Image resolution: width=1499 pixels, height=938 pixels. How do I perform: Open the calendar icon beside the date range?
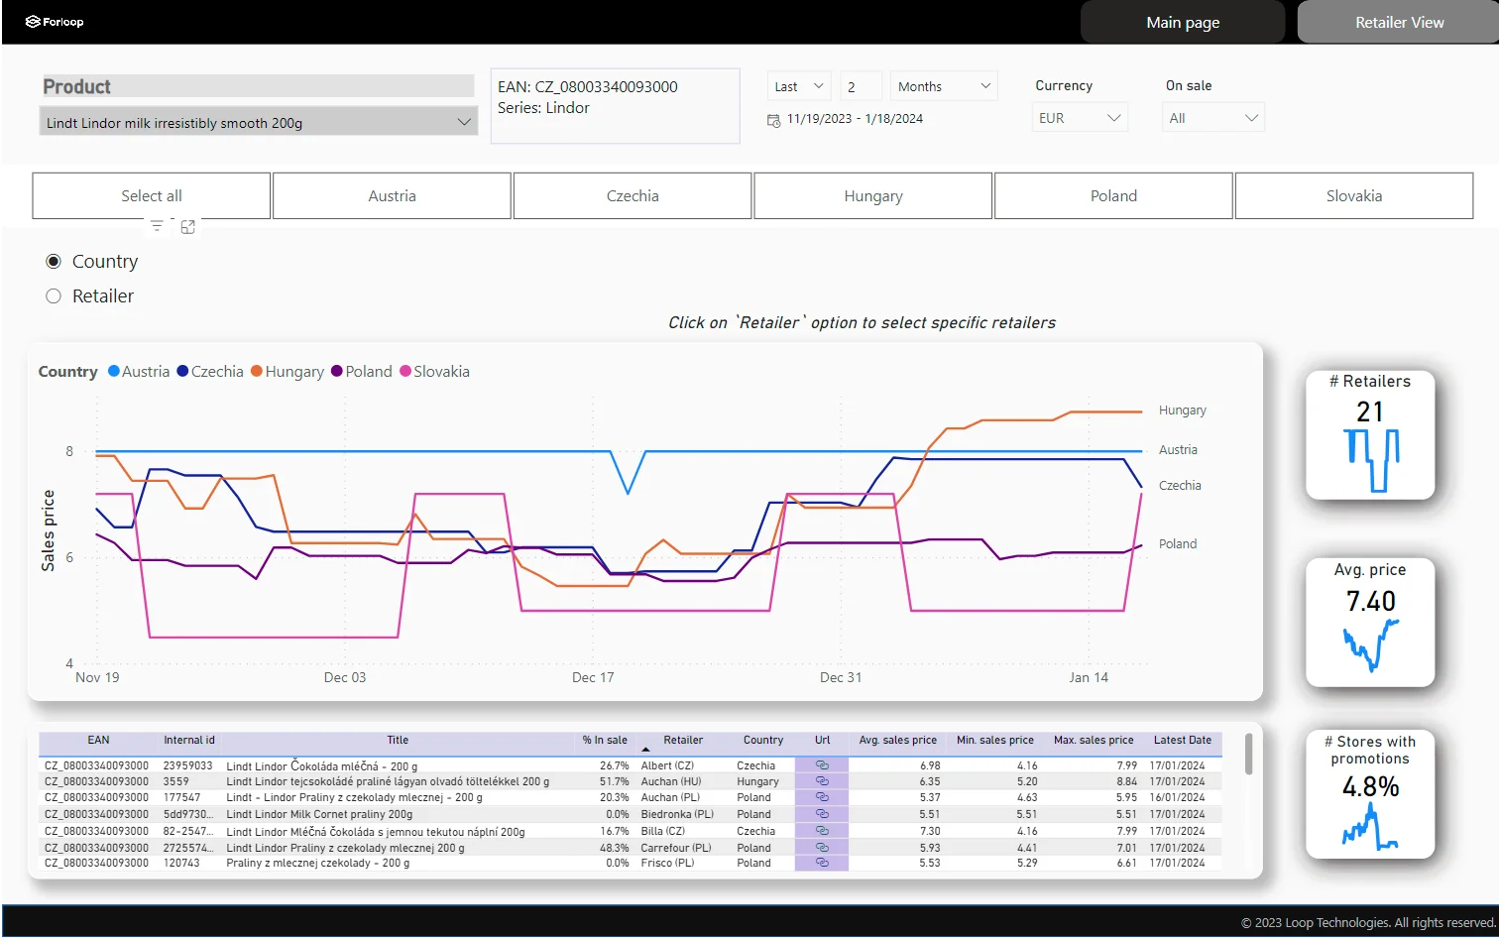pyautogui.click(x=774, y=120)
